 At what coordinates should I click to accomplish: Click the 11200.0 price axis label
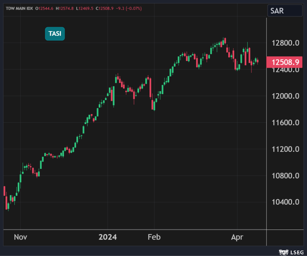click(286, 149)
